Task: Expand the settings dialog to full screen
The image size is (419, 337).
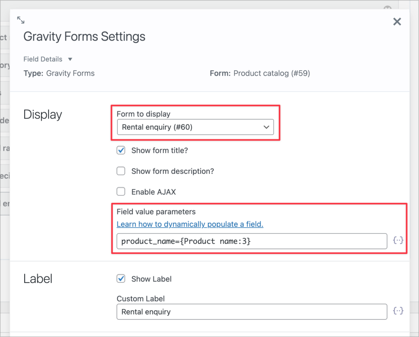Action: tap(20, 20)
